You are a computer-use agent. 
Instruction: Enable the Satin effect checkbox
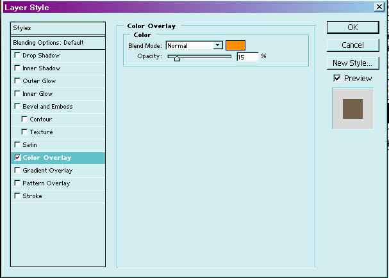pyautogui.click(x=17, y=145)
